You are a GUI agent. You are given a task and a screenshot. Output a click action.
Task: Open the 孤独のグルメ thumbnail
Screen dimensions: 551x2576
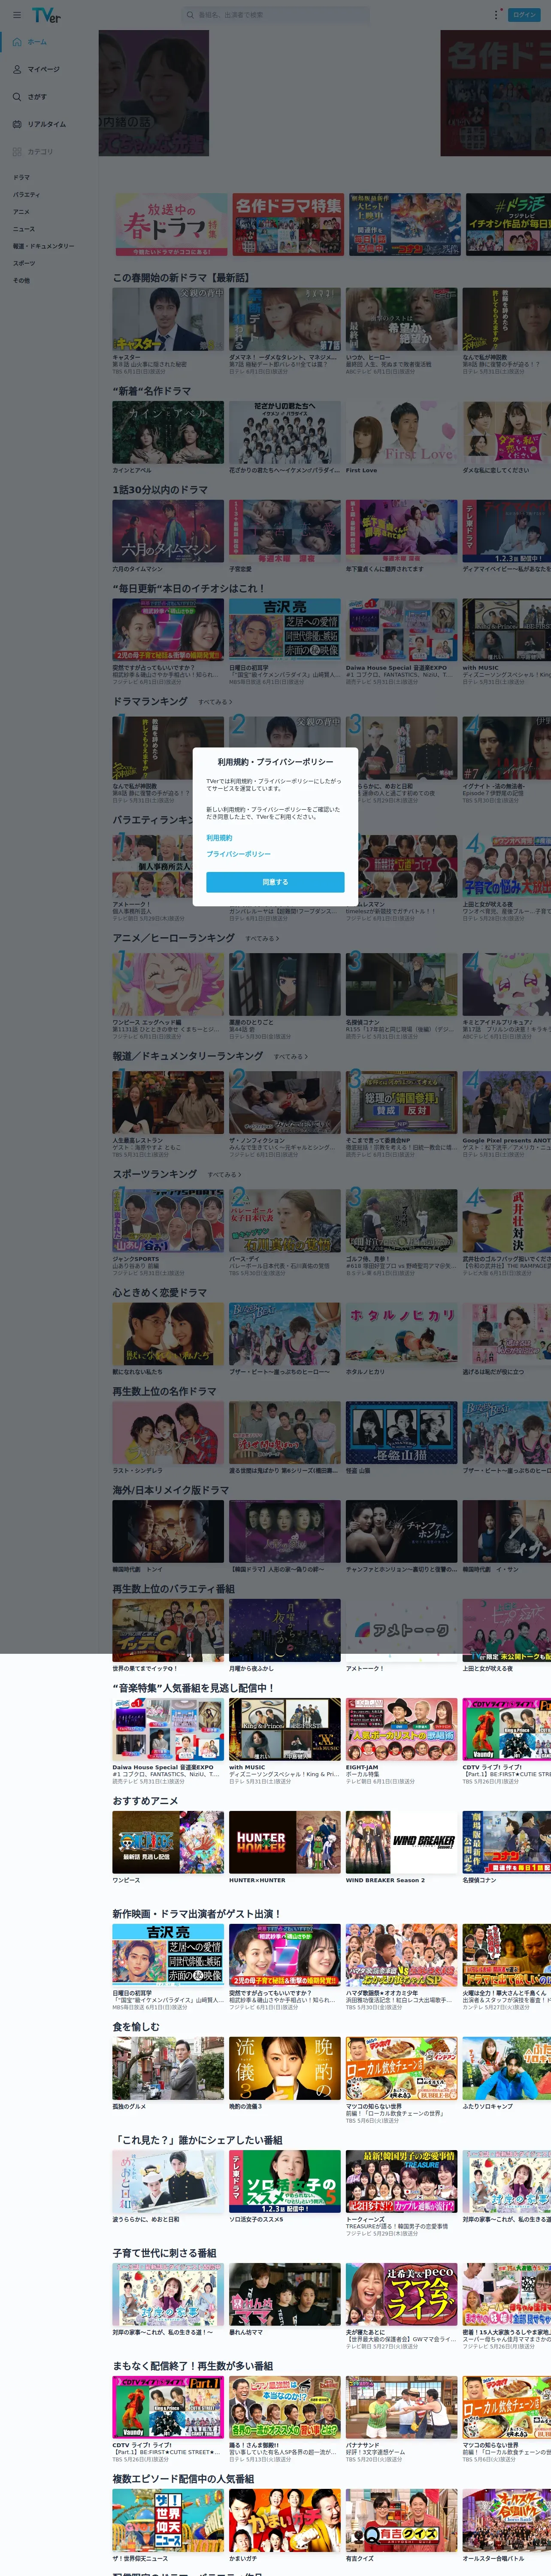(x=168, y=2068)
